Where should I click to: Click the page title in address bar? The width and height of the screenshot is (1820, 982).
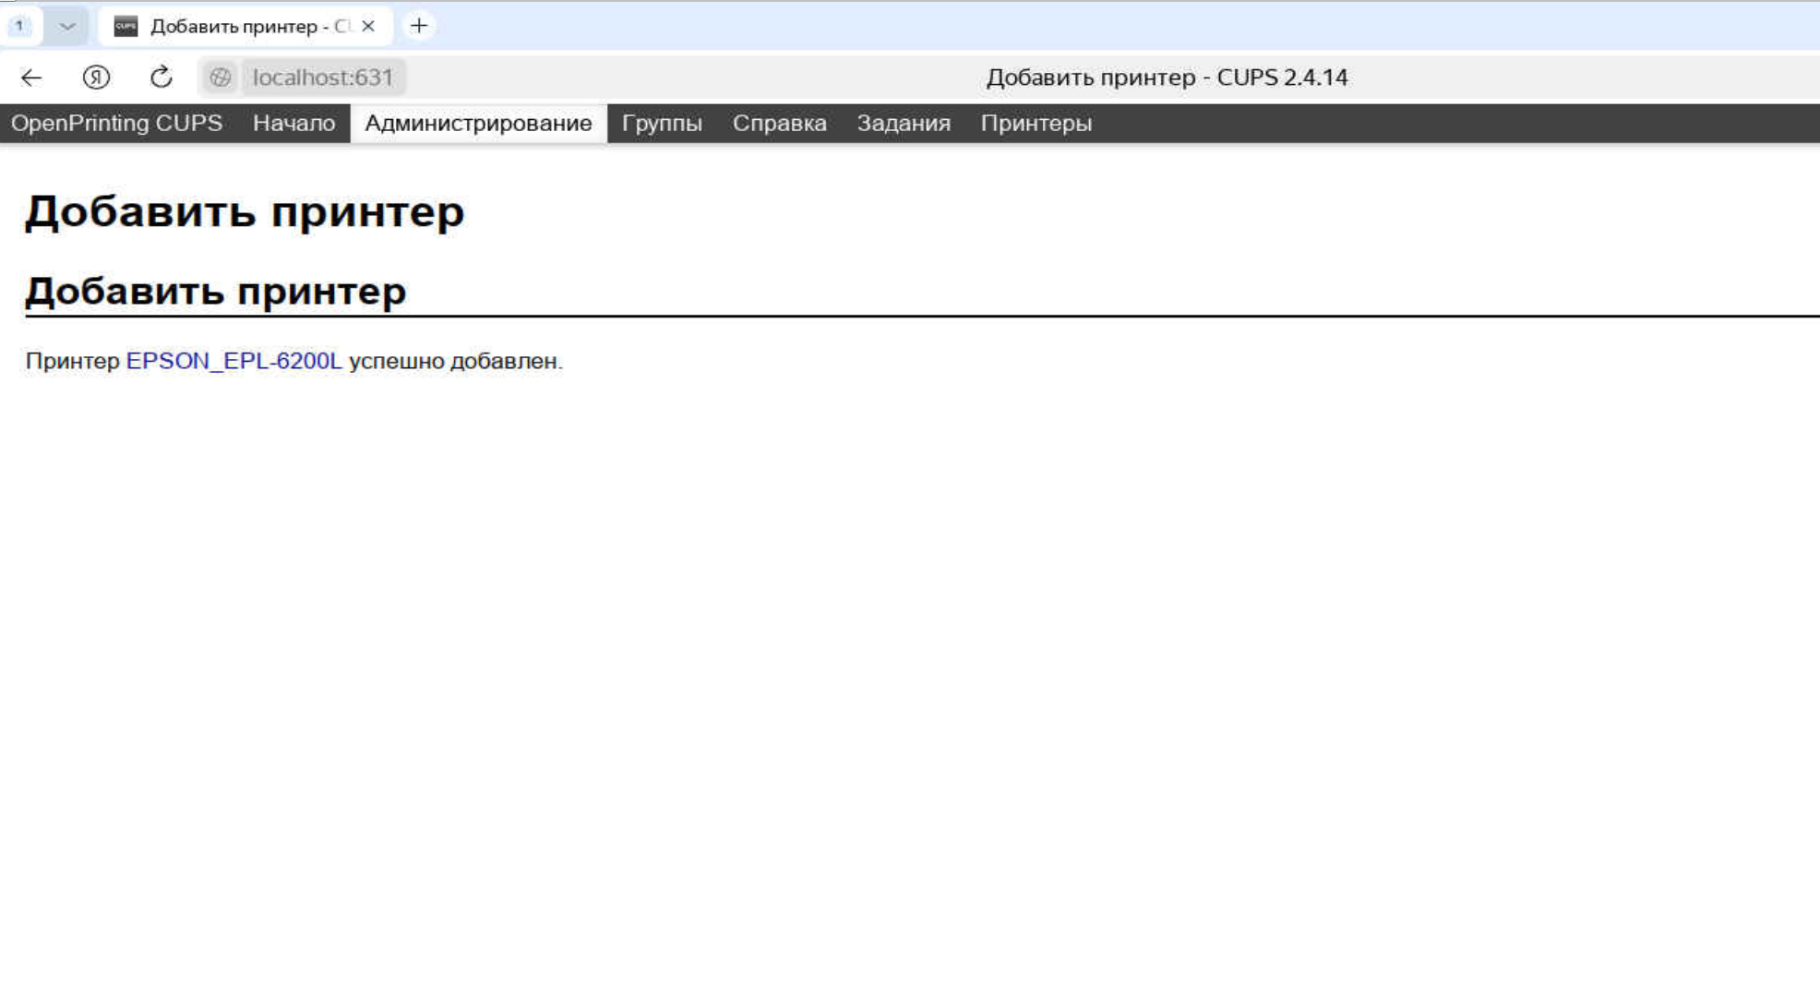click(x=1167, y=78)
